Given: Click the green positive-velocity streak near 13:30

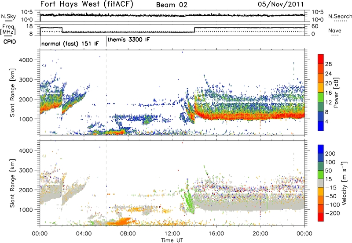Looking at the screenshot, I should (x=189, y=199).
